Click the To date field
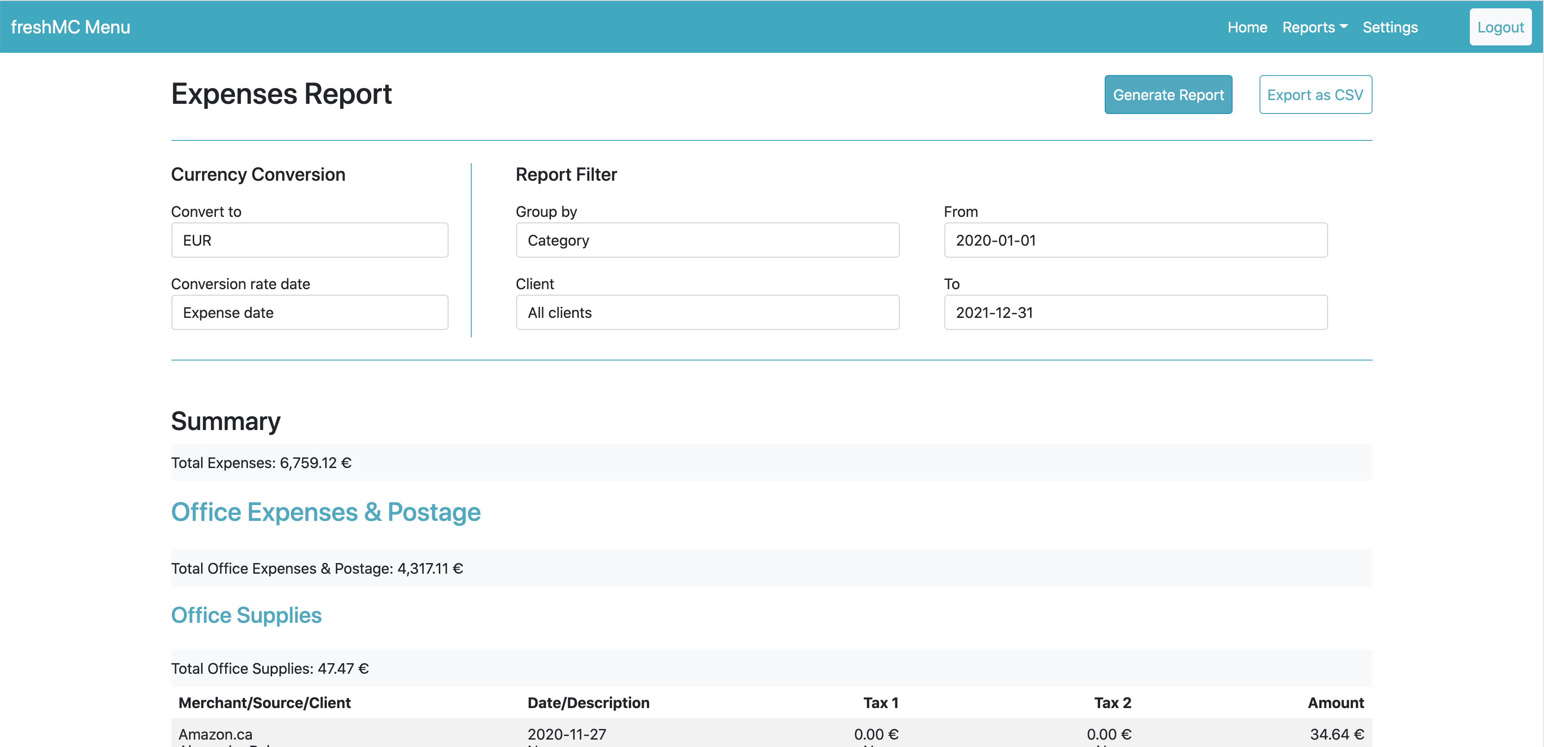Viewport: 1544px width, 747px height. click(x=1135, y=312)
